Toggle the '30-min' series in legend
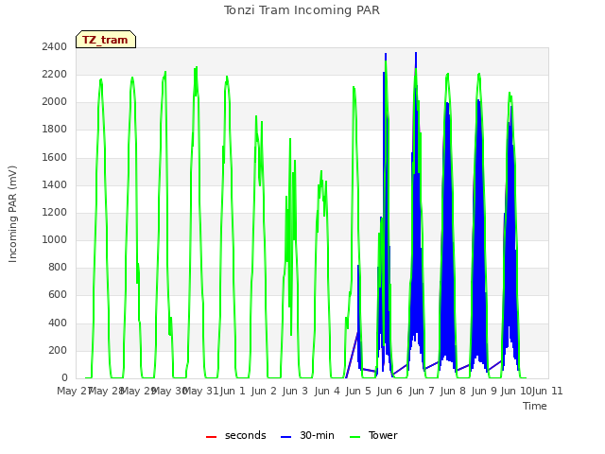This screenshot has width=605, height=454. [307, 435]
